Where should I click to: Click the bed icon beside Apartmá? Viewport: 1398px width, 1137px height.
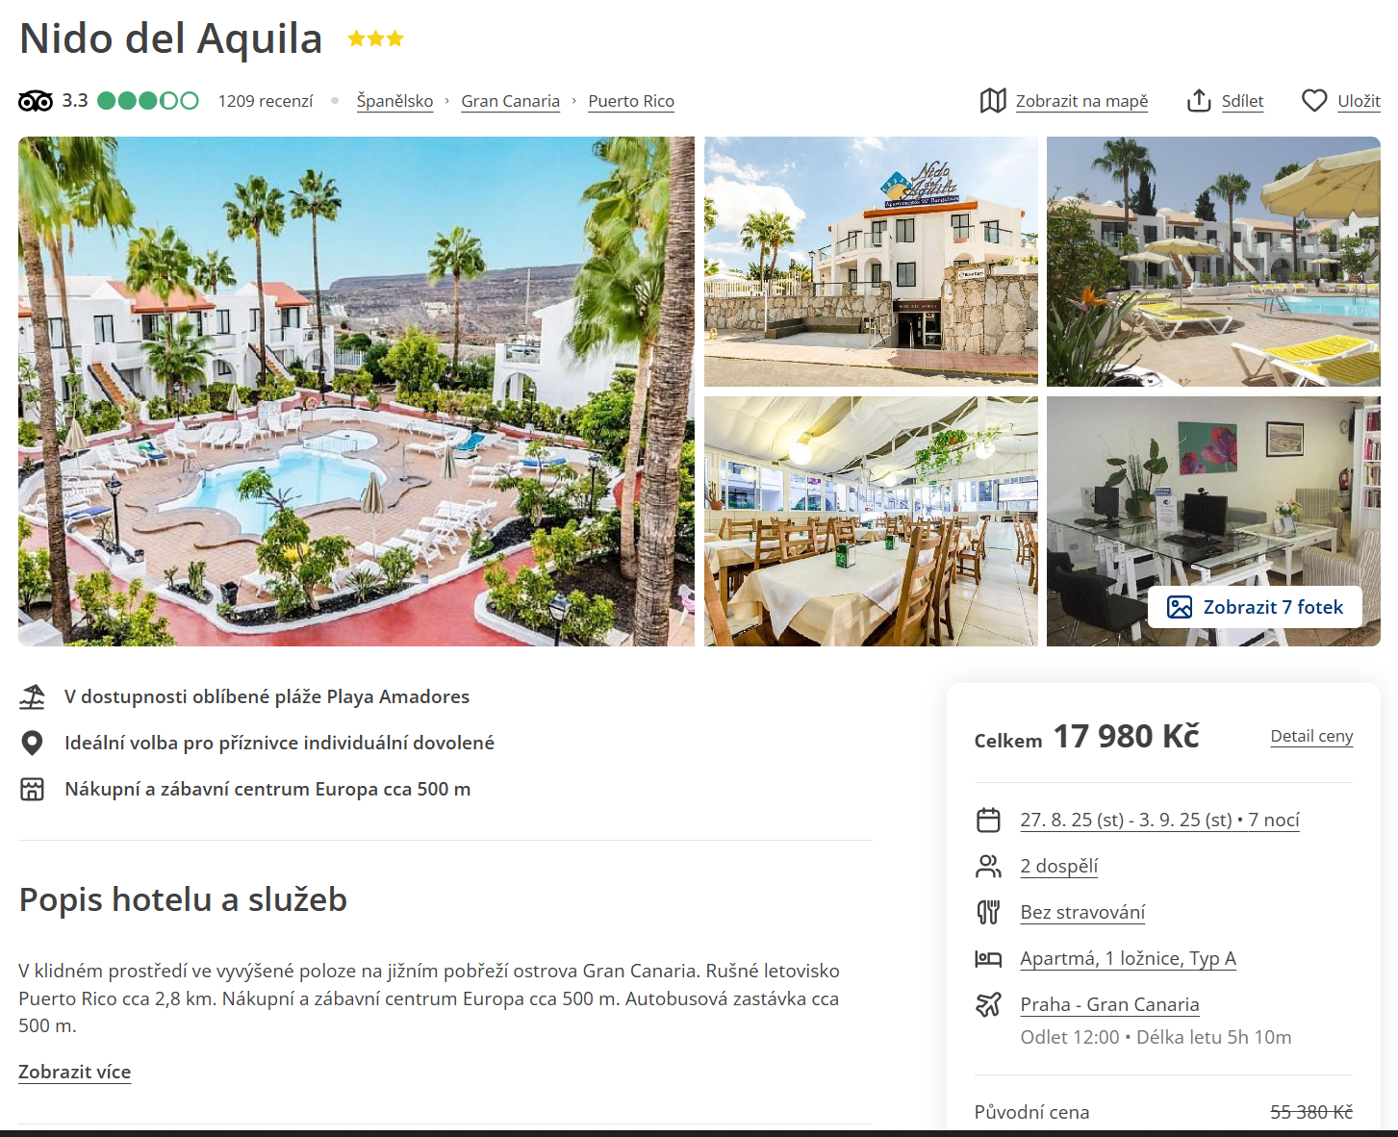tap(988, 958)
